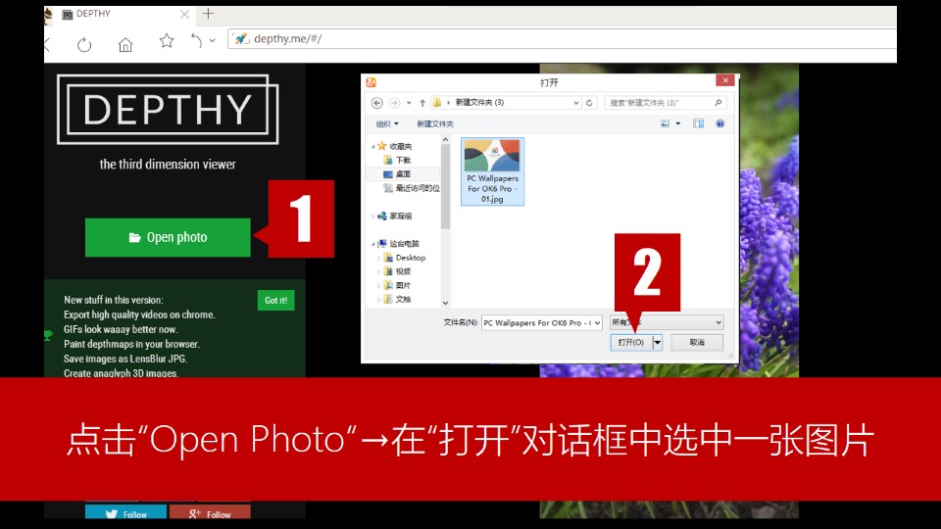This screenshot has width=941, height=529.
Task: Click 新建文件夹 in the dialog toolbar
Action: (x=435, y=124)
